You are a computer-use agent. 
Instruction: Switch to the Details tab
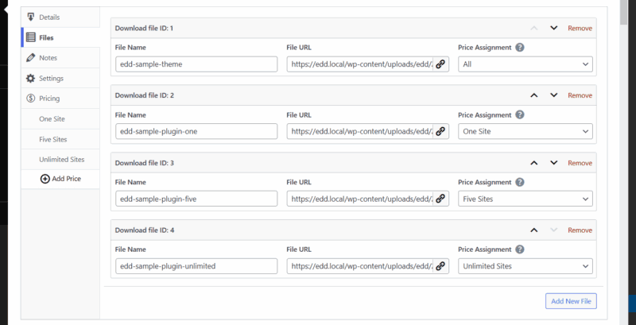48,17
